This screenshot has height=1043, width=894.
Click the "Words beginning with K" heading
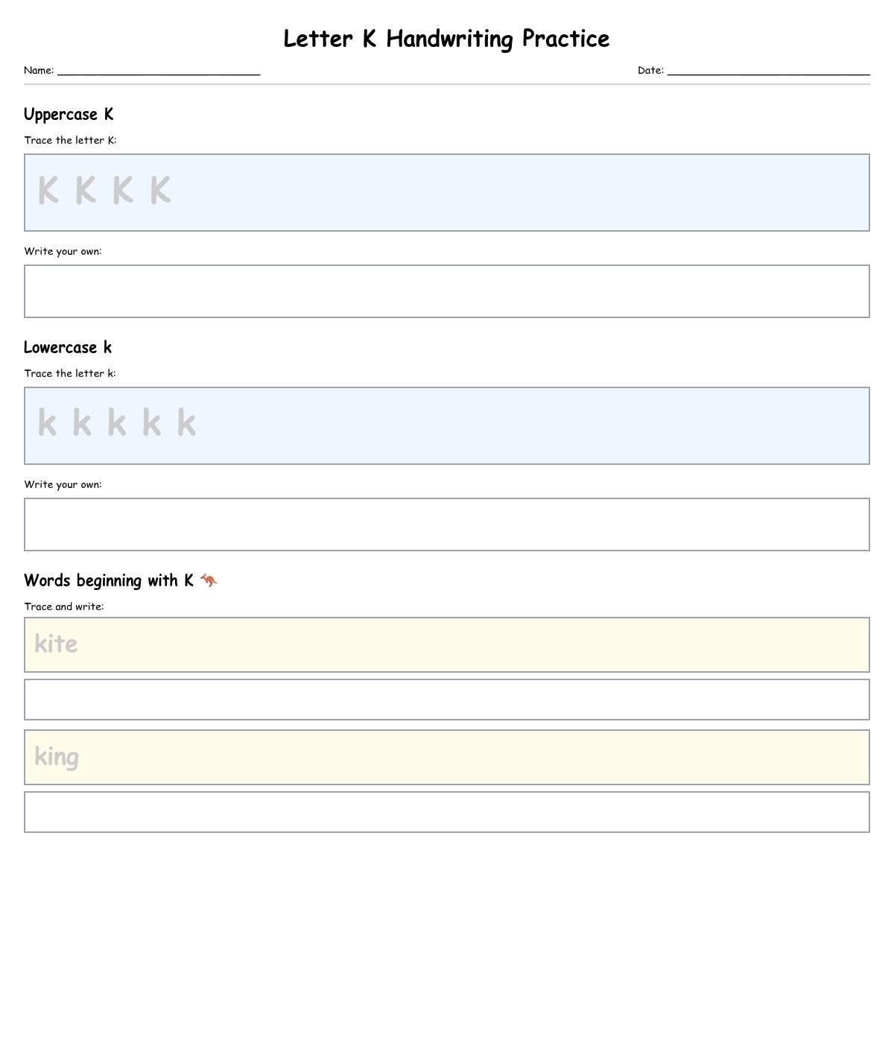click(109, 581)
